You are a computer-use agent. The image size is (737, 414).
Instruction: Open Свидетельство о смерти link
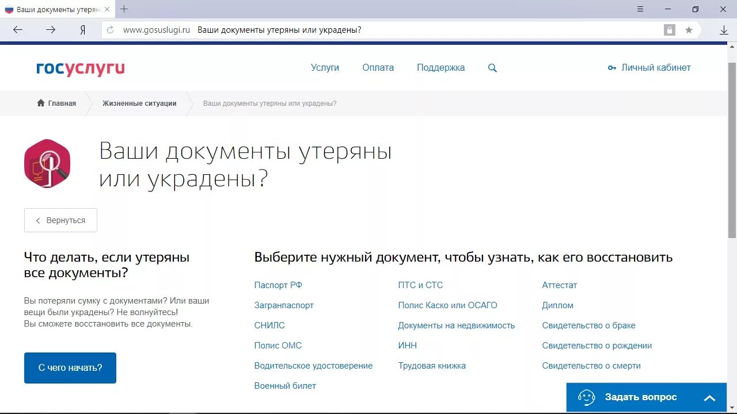pyautogui.click(x=591, y=366)
